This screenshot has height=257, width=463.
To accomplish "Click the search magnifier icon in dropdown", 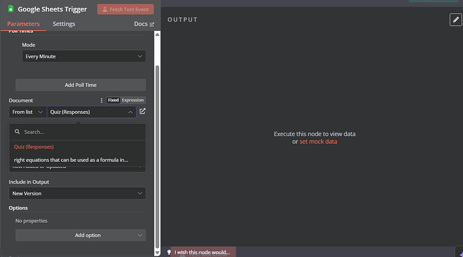I will [x=17, y=132].
